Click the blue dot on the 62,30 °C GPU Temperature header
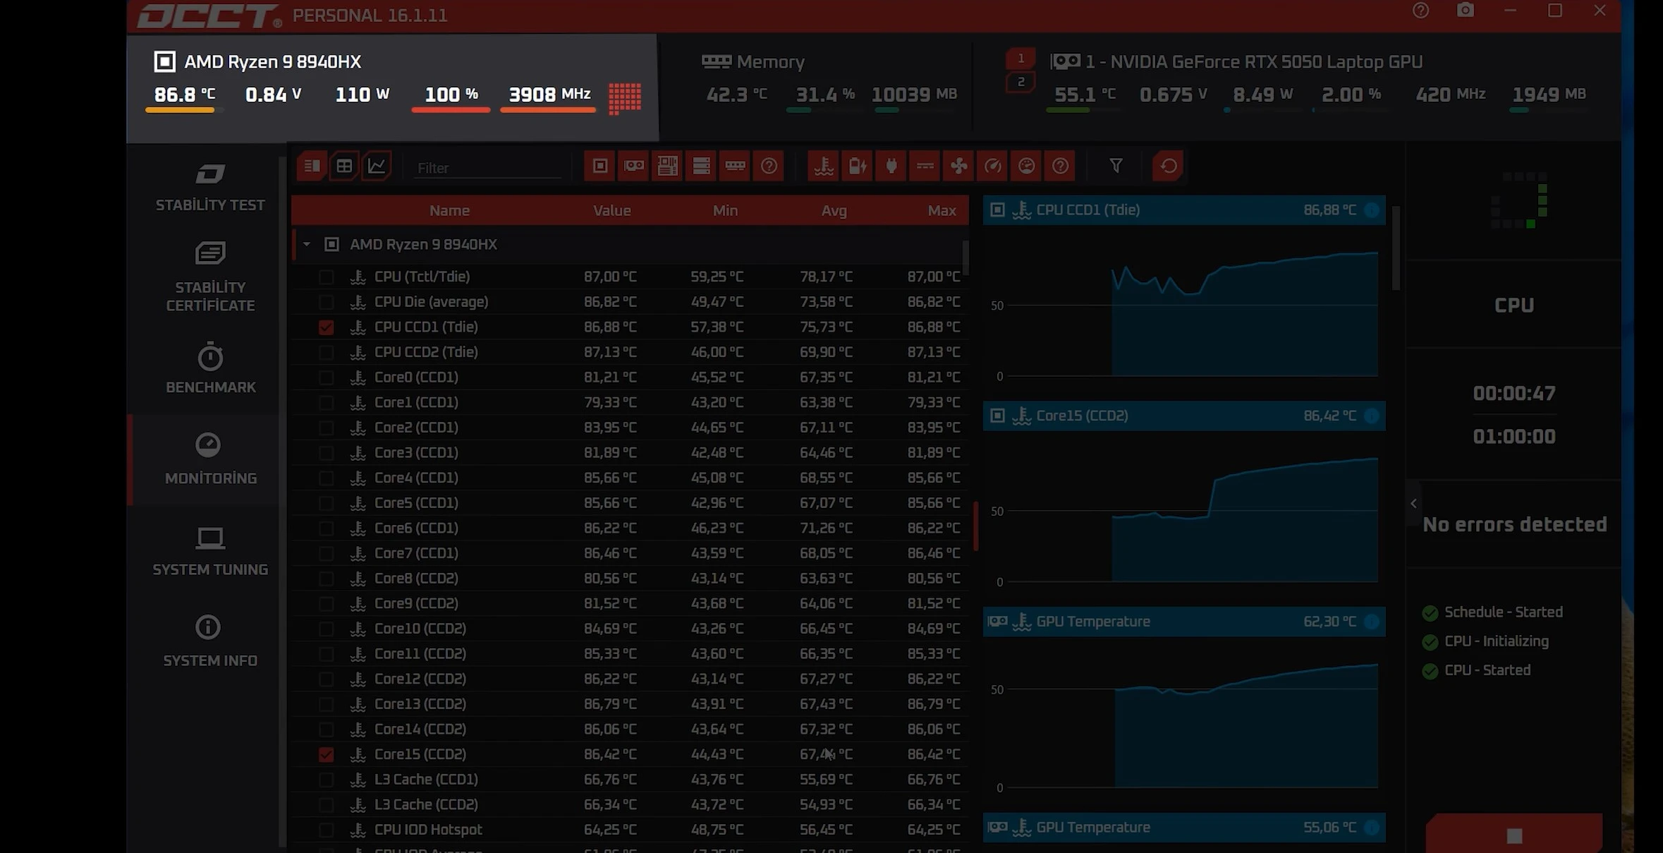The height and width of the screenshot is (853, 1663). pos(1372,622)
